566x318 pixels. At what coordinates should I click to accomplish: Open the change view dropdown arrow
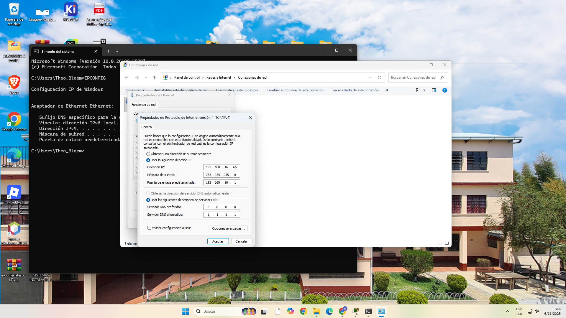[424, 90]
